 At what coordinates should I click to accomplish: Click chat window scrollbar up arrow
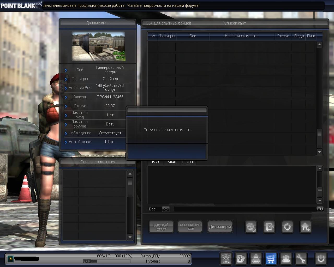click(x=320, y=169)
